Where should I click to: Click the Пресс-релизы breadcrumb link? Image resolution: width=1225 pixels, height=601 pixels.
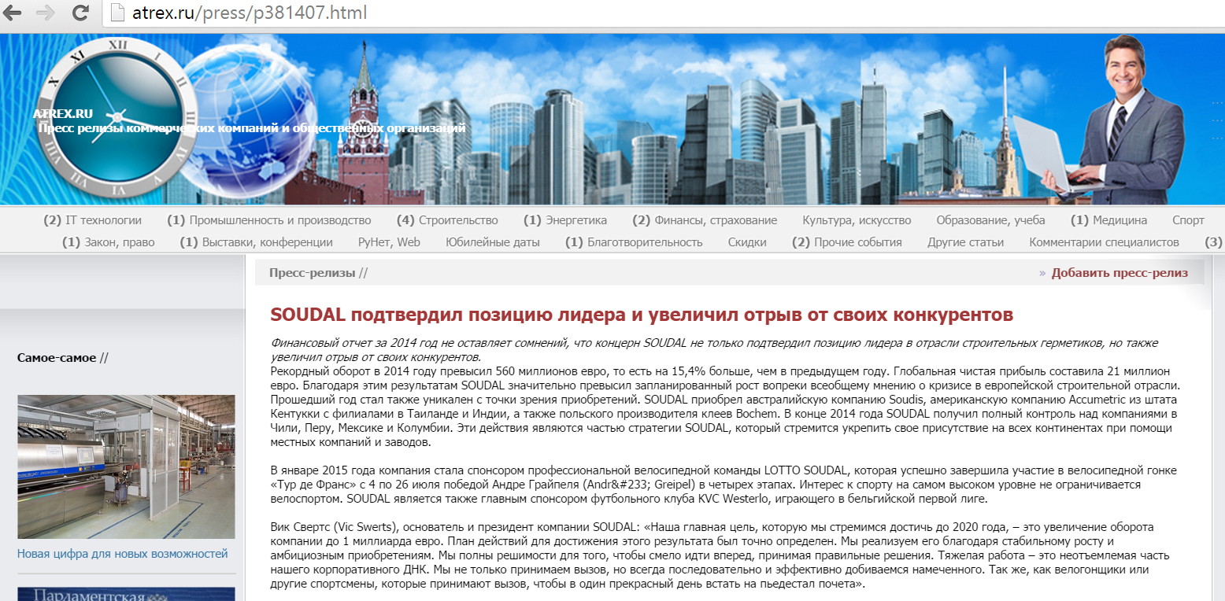point(312,273)
